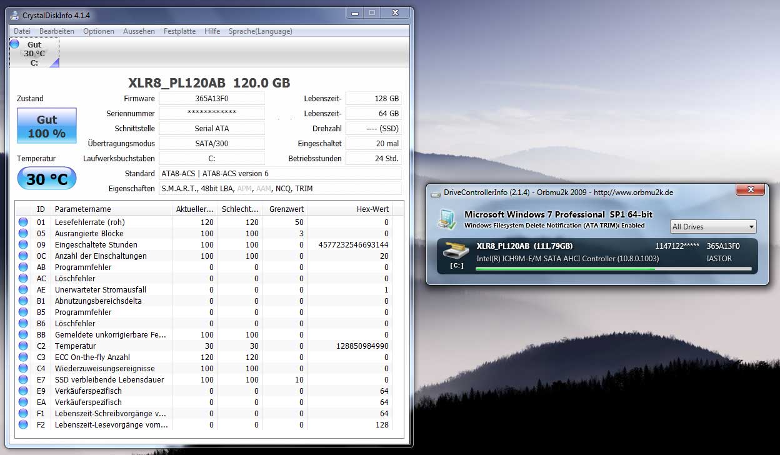The width and height of the screenshot is (780, 455).
Task: Click the hex value 4577232546693144
Action: pos(353,244)
